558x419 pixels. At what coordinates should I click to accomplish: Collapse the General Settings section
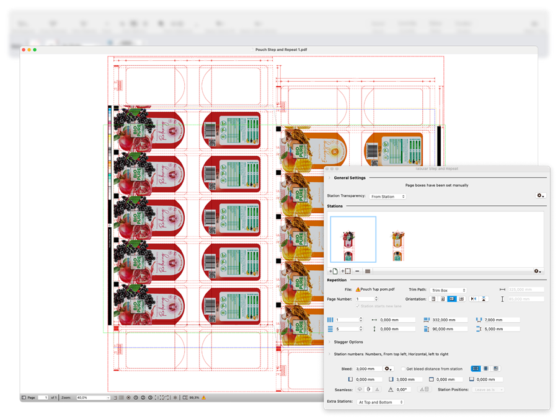[x=329, y=177]
